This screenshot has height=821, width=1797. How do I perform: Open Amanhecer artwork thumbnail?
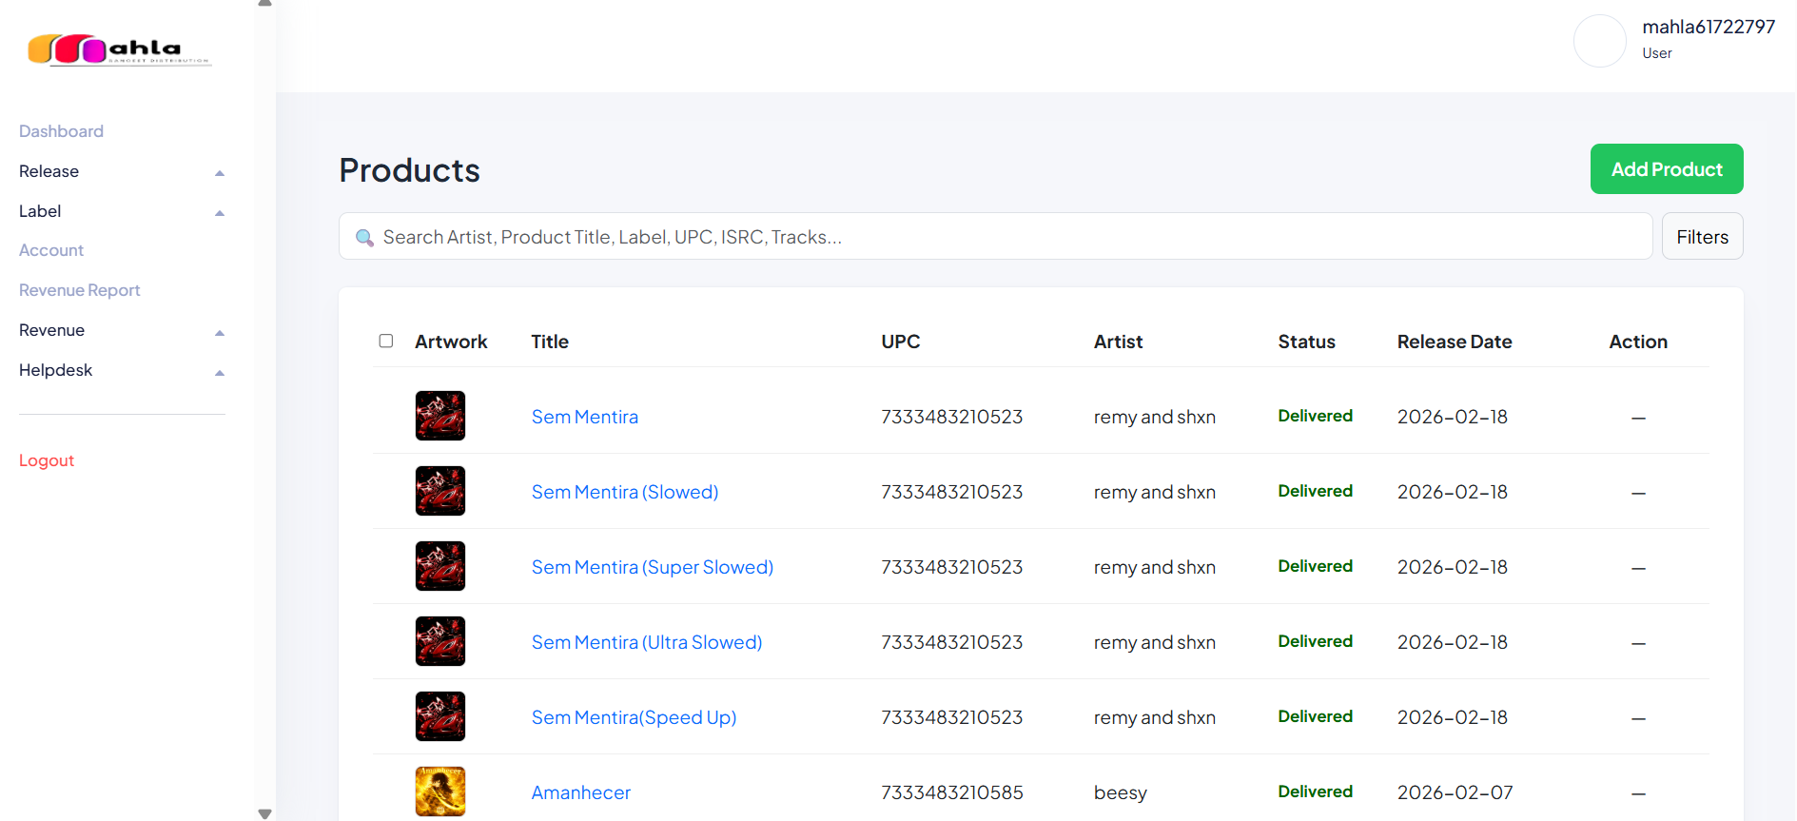440,792
